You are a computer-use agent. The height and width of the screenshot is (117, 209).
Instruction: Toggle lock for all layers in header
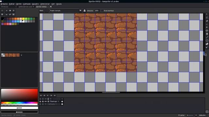click(x=43, y=99)
